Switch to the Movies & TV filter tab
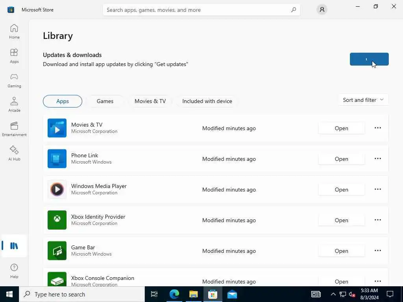 [x=150, y=101]
